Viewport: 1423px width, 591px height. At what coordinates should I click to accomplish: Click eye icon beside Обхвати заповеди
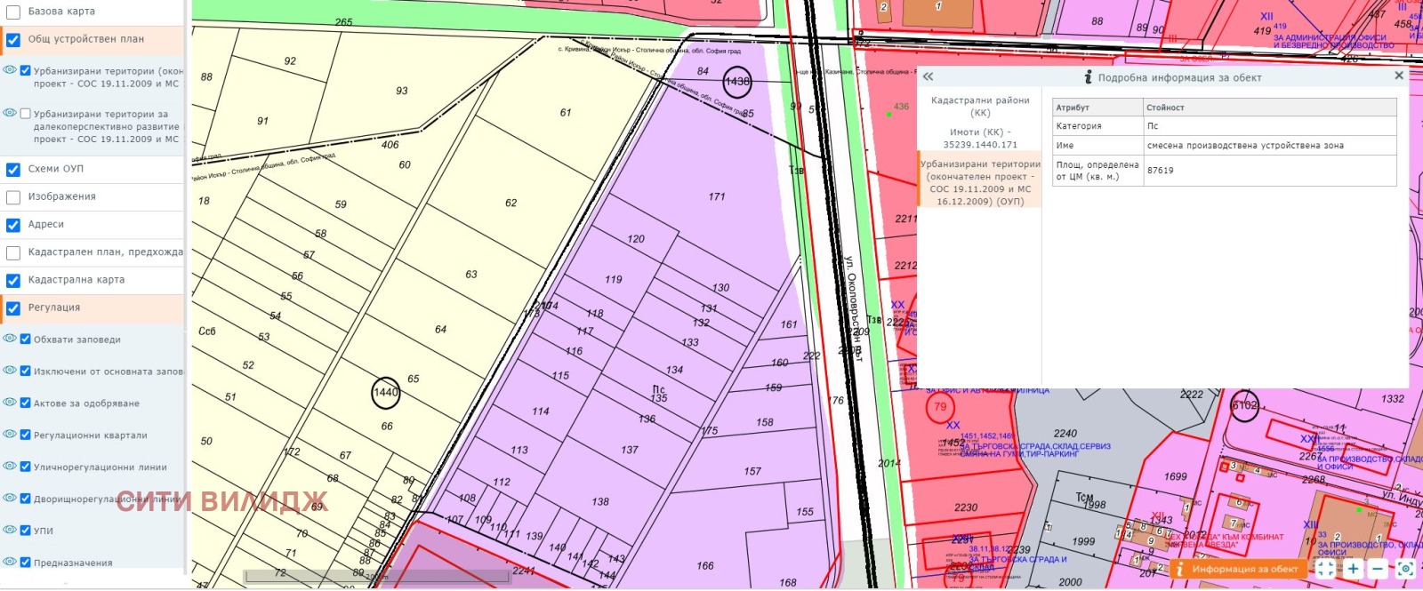coord(10,339)
